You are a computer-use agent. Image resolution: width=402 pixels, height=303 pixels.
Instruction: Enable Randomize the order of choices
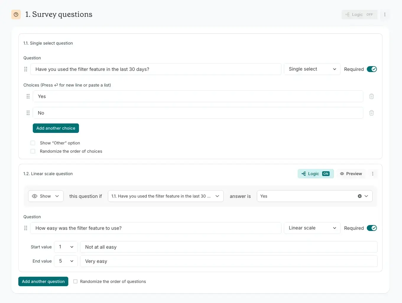coord(33,151)
